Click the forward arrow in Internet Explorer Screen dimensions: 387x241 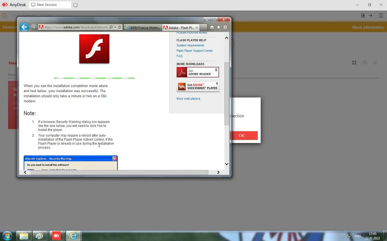click(33, 27)
